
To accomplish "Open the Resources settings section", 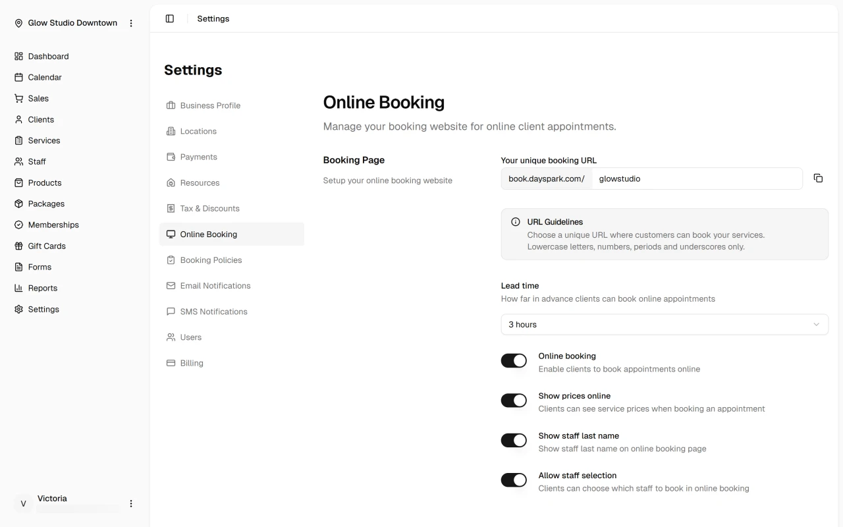I will point(232,183).
